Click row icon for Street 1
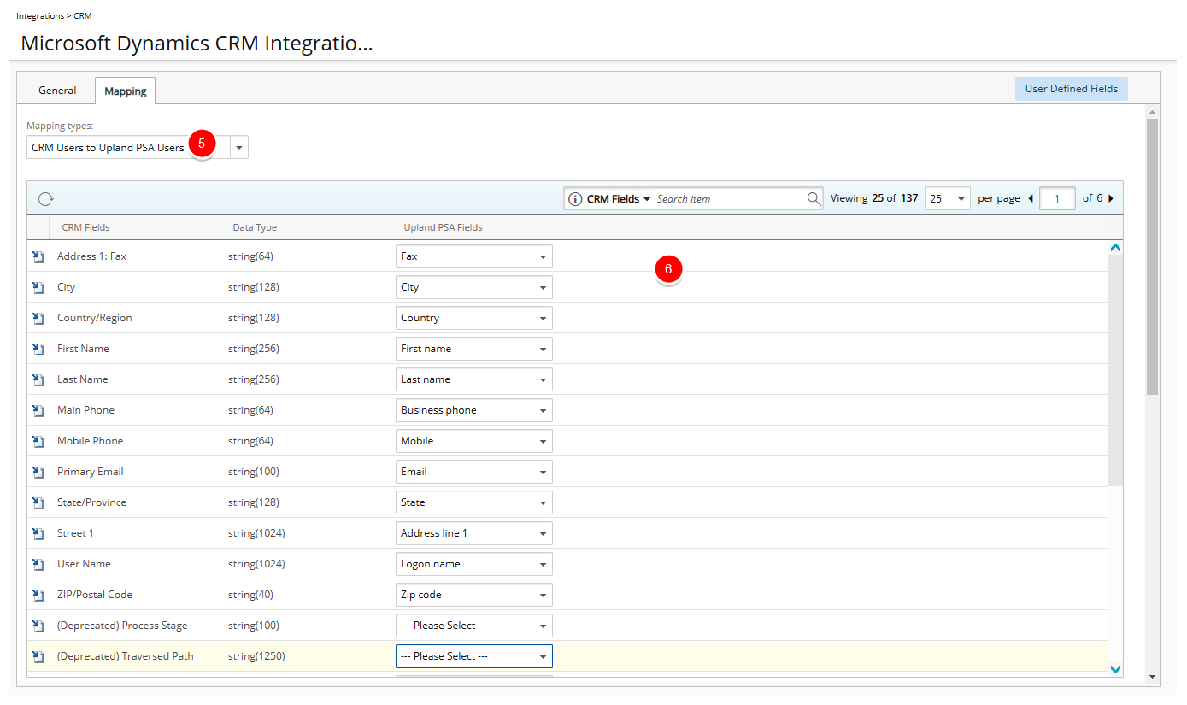Screen dimensions: 1187x705 point(38,533)
